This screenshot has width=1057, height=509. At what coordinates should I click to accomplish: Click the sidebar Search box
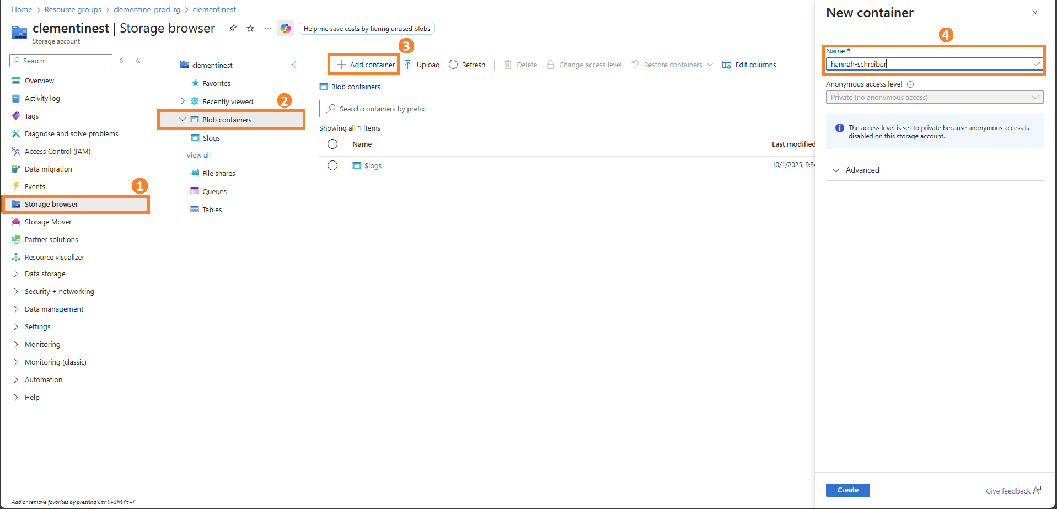coord(61,61)
